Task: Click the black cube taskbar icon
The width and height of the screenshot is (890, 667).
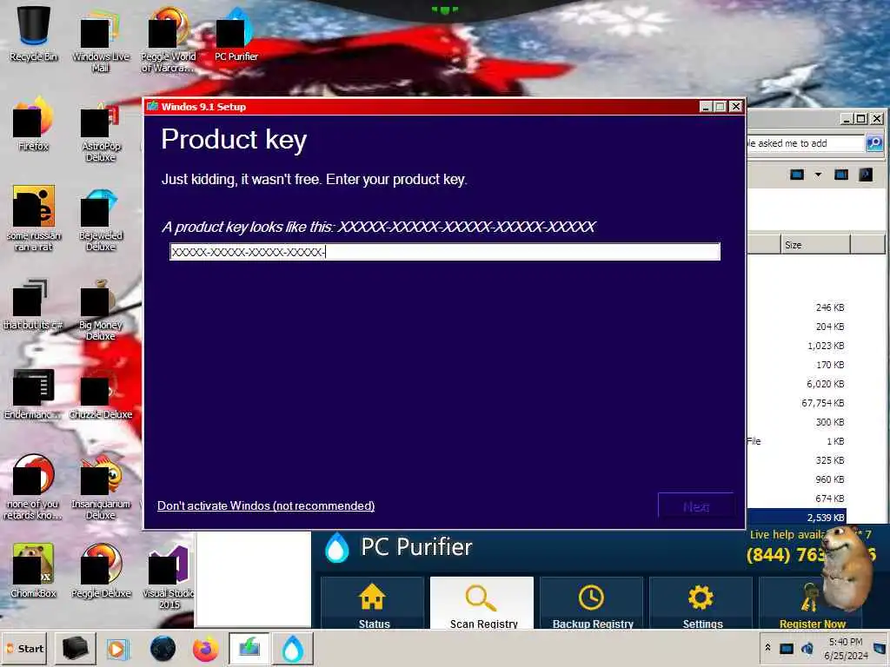Action: click(x=76, y=648)
